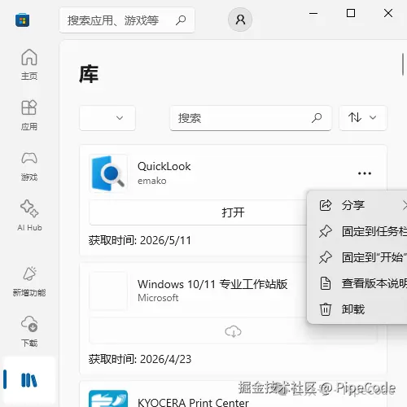Screen dimensions: 407x407
Task: Click the emako publisher name
Action: pos(152,181)
